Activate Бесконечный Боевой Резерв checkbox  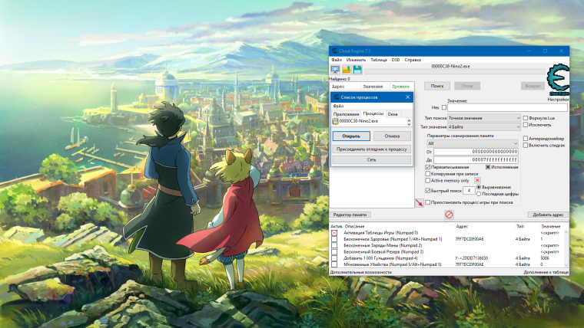click(x=334, y=252)
